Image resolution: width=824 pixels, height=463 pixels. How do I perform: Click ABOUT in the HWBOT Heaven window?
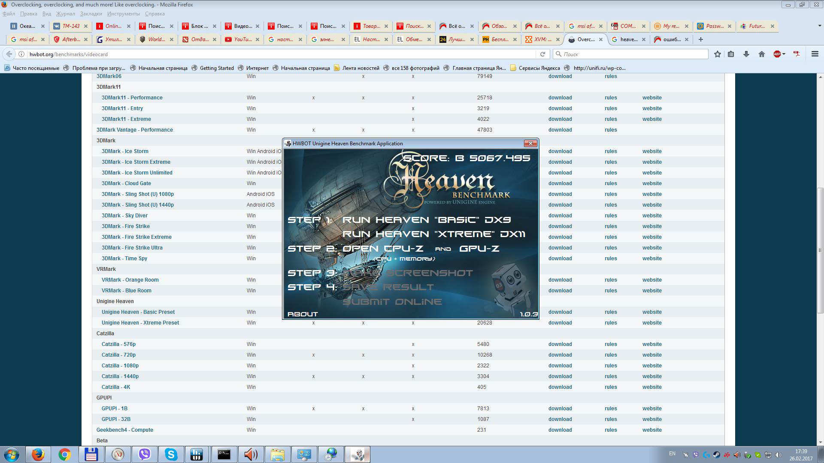point(303,314)
